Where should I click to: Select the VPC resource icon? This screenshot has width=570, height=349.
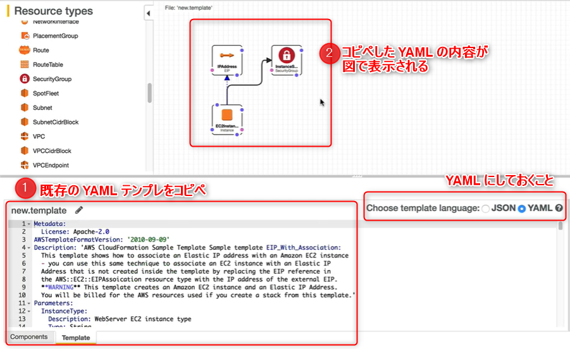(x=24, y=136)
